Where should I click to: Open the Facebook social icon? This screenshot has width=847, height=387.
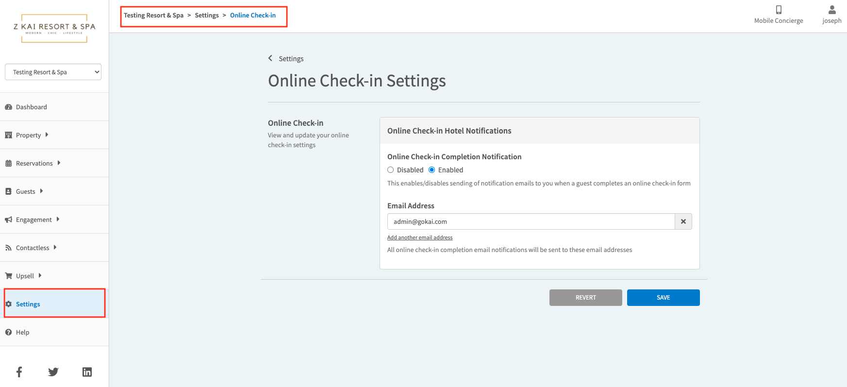[19, 372]
